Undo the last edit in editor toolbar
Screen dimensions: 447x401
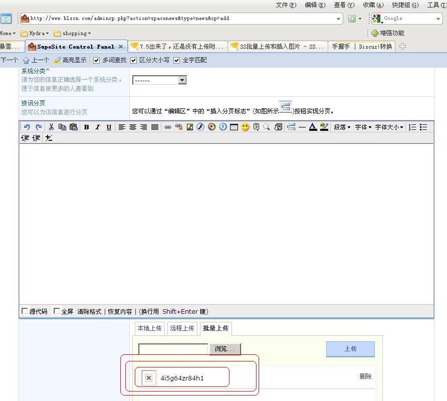coord(27,127)
